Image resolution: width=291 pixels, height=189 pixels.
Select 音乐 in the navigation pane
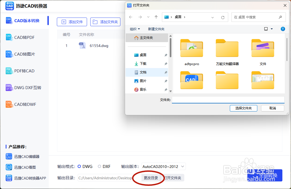point(147,89)
